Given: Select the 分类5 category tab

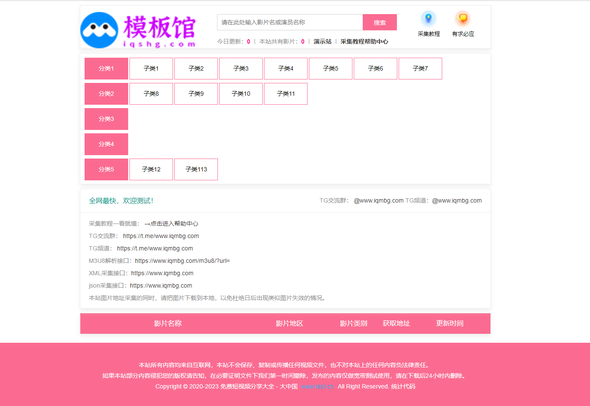Looking at the screenshot, I should [106, 169].
